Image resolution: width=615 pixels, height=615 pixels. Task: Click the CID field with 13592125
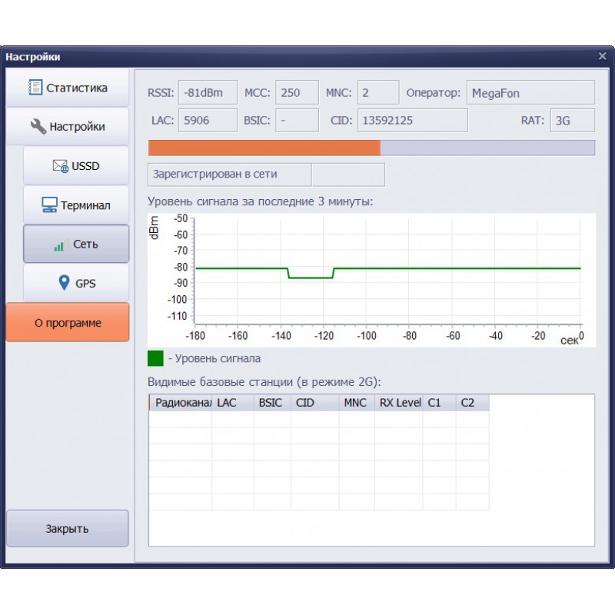pyautogui.click(x=412, y=121)
